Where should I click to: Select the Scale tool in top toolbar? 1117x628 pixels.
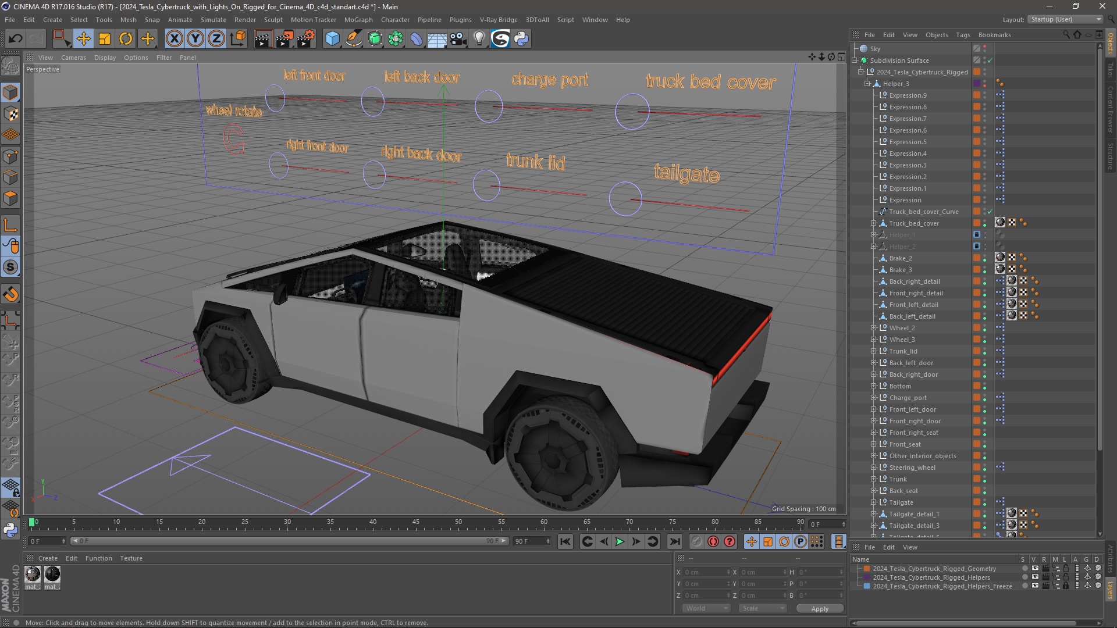point(105,39)
